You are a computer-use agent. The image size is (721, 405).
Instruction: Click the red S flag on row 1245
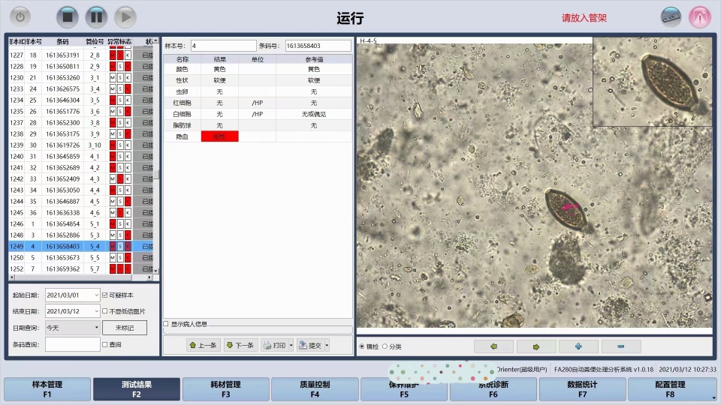(x=120, y=212)
